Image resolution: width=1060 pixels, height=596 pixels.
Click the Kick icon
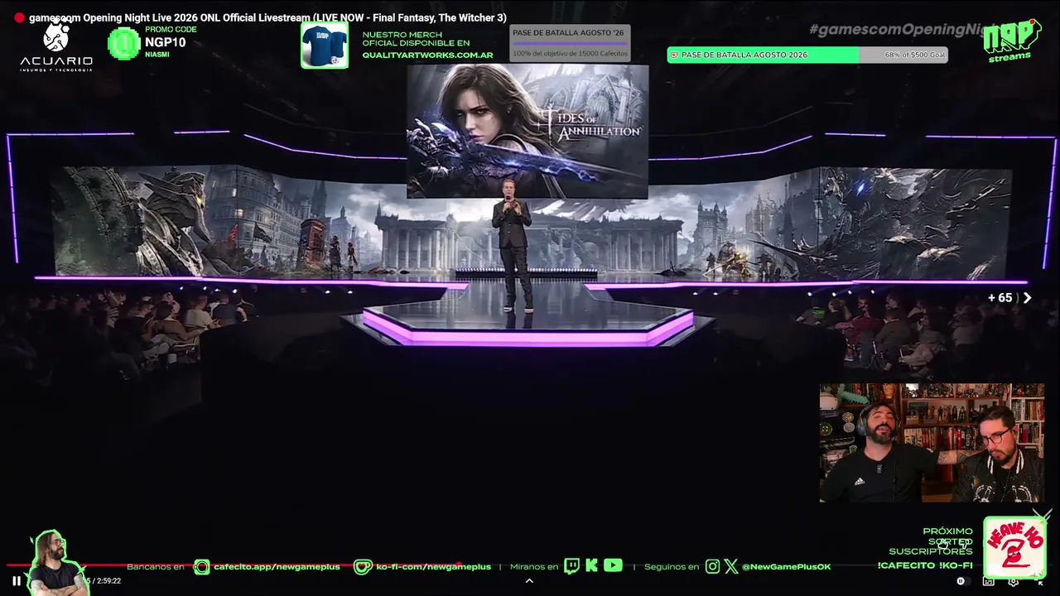(x=591, y=566)
